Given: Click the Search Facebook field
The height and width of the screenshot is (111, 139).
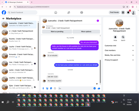Looking at the screenshot, I should (22, 12).
